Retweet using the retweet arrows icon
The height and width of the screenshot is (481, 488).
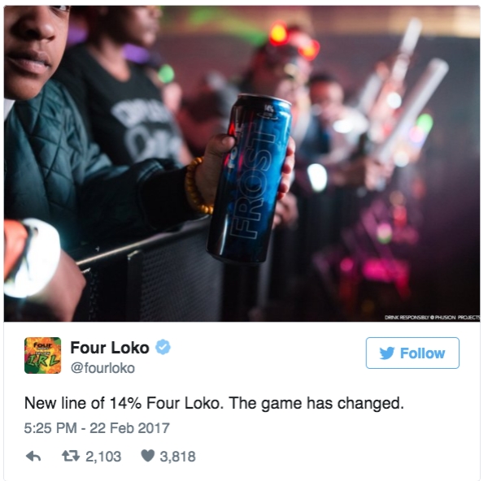pyautogui.click(x=71, y=456)
